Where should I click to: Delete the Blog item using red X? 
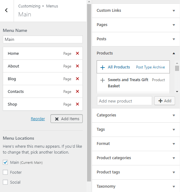click(77, 79)
